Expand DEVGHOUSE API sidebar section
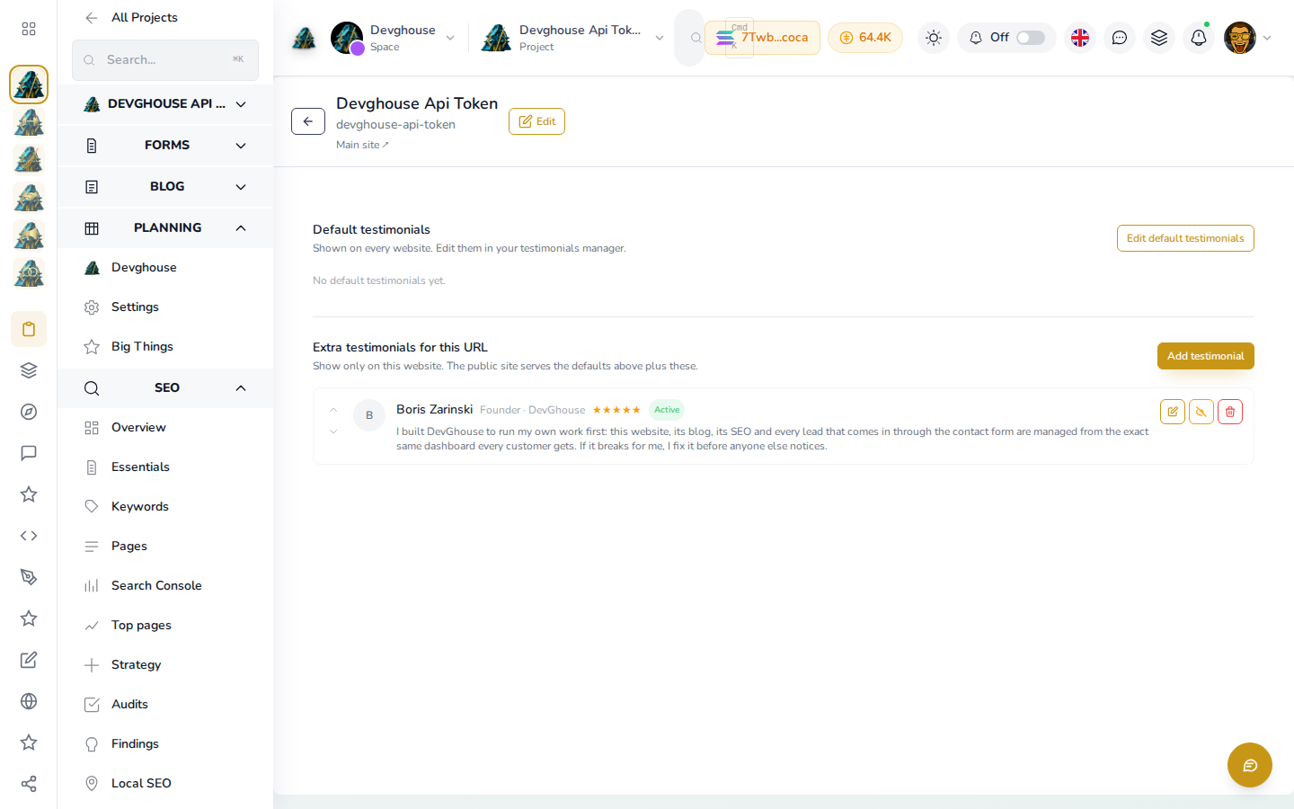1294x809 pixels. pyautogui.click(x=165, y=104)
